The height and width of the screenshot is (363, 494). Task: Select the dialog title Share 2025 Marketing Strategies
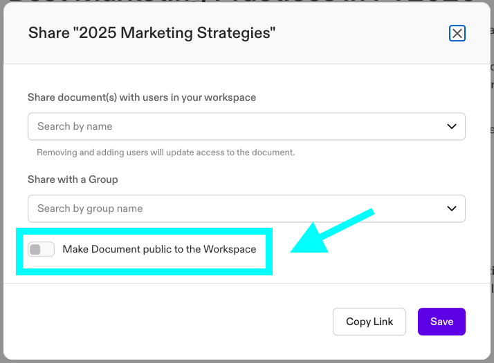tap(152, 33)
